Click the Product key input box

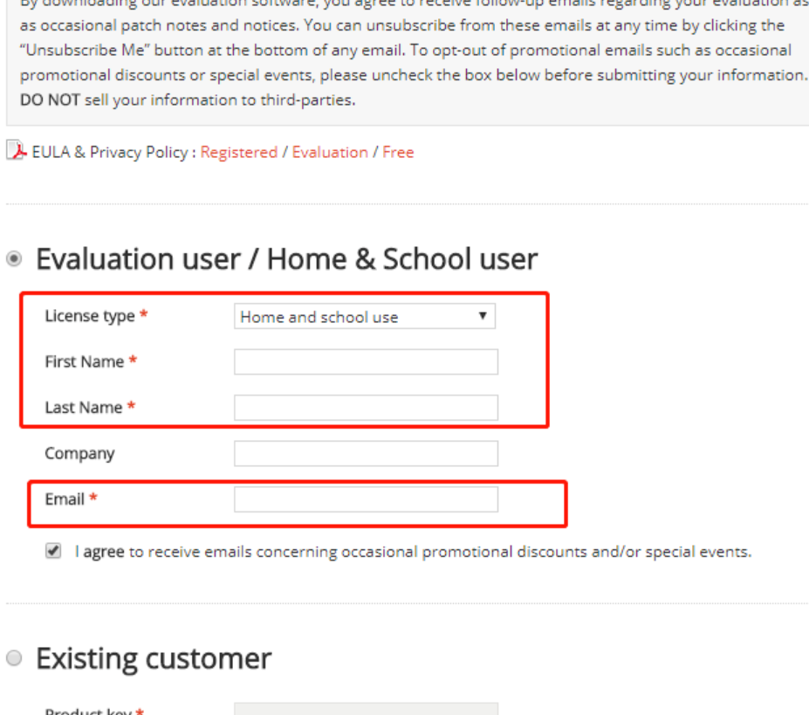(366, 710)
